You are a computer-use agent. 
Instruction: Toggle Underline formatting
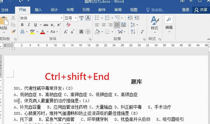click(35, 25)
